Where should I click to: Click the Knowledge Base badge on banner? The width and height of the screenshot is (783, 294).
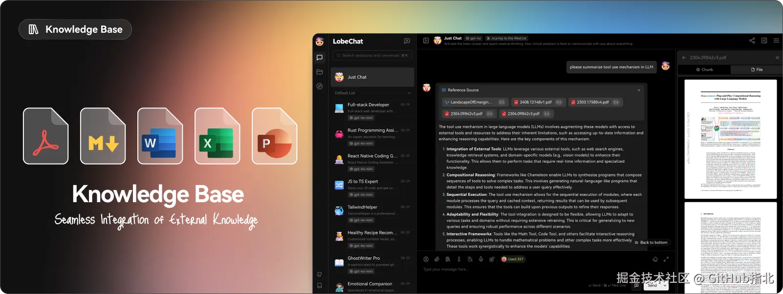coord(75,29)
